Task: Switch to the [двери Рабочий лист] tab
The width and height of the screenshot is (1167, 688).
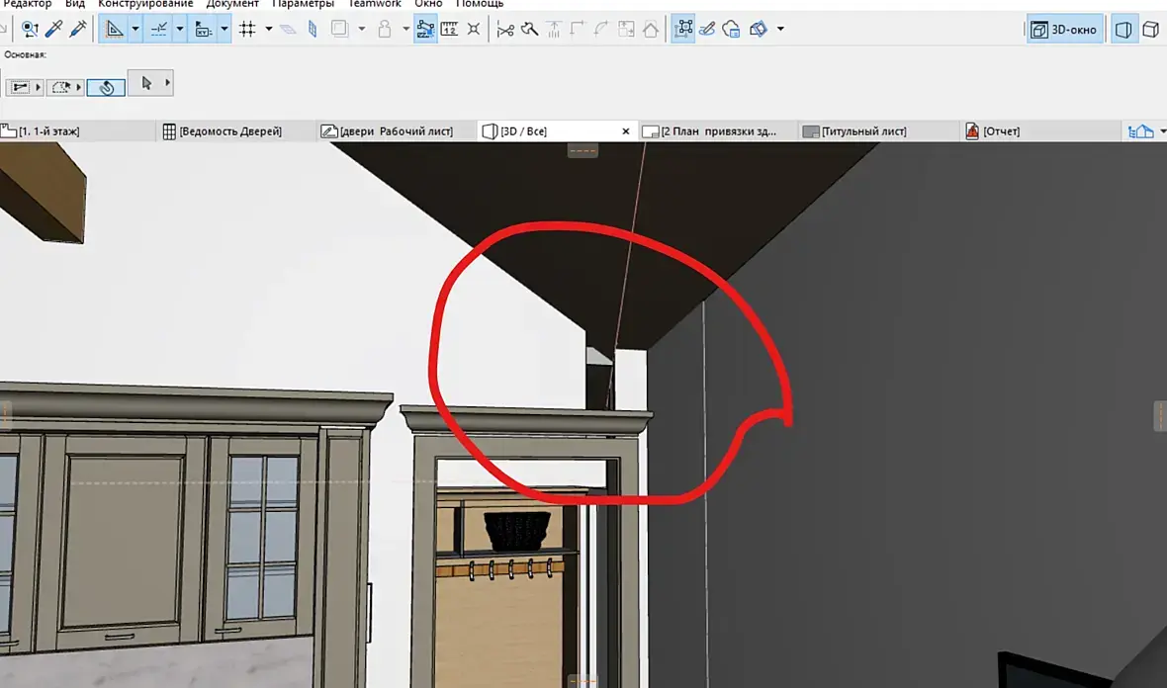Action: pyautogui.click(x=396, y=130)
